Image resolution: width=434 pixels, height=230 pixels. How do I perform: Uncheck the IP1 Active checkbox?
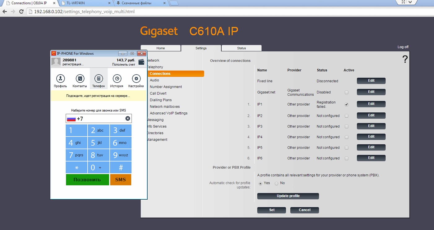tap(346, 104)
